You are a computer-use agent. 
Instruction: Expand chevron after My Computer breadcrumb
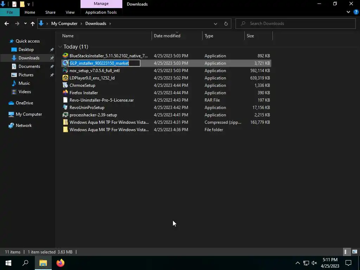[81, 24]
